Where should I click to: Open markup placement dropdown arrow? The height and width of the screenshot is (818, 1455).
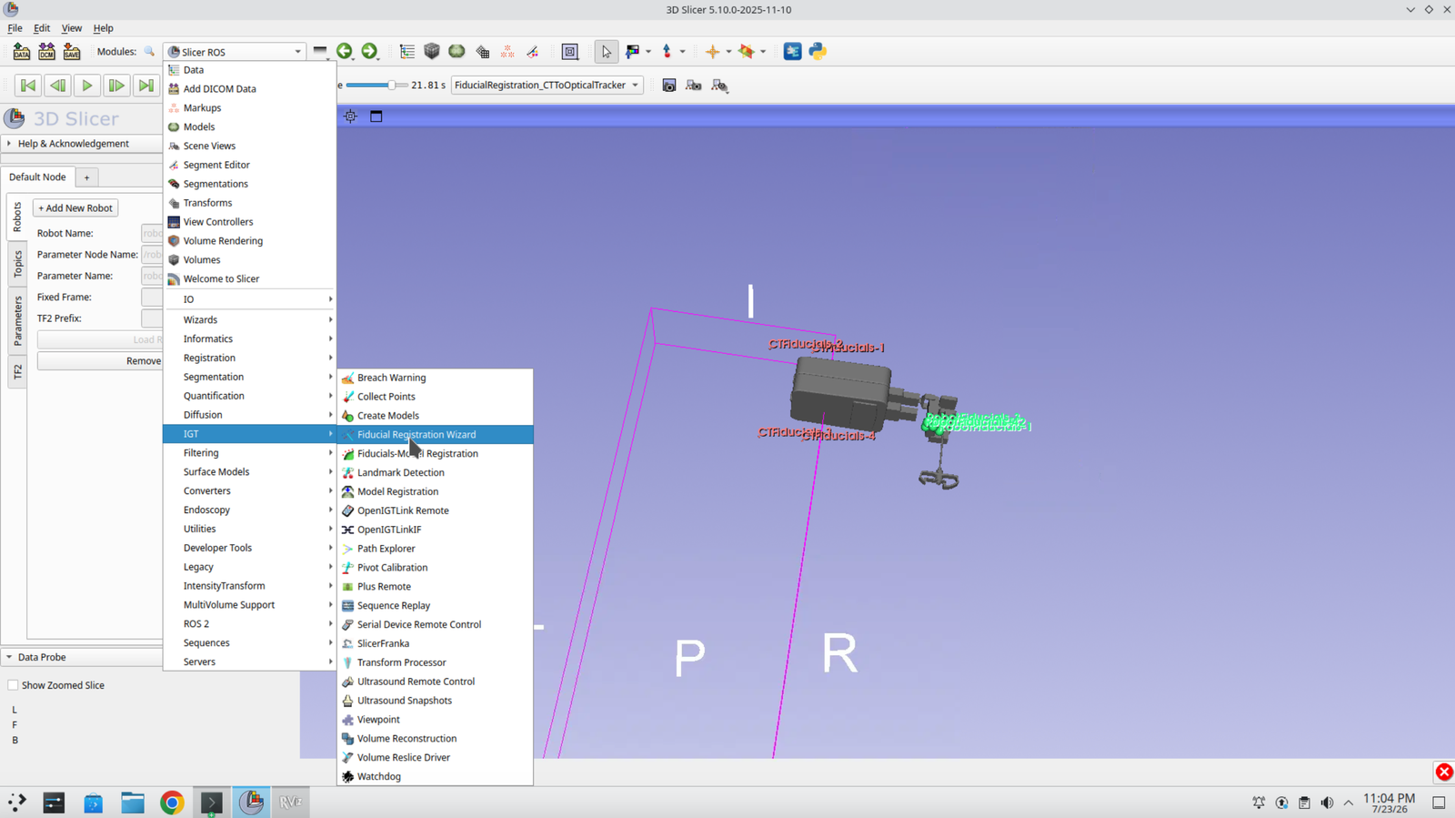(x=682, y=52)
